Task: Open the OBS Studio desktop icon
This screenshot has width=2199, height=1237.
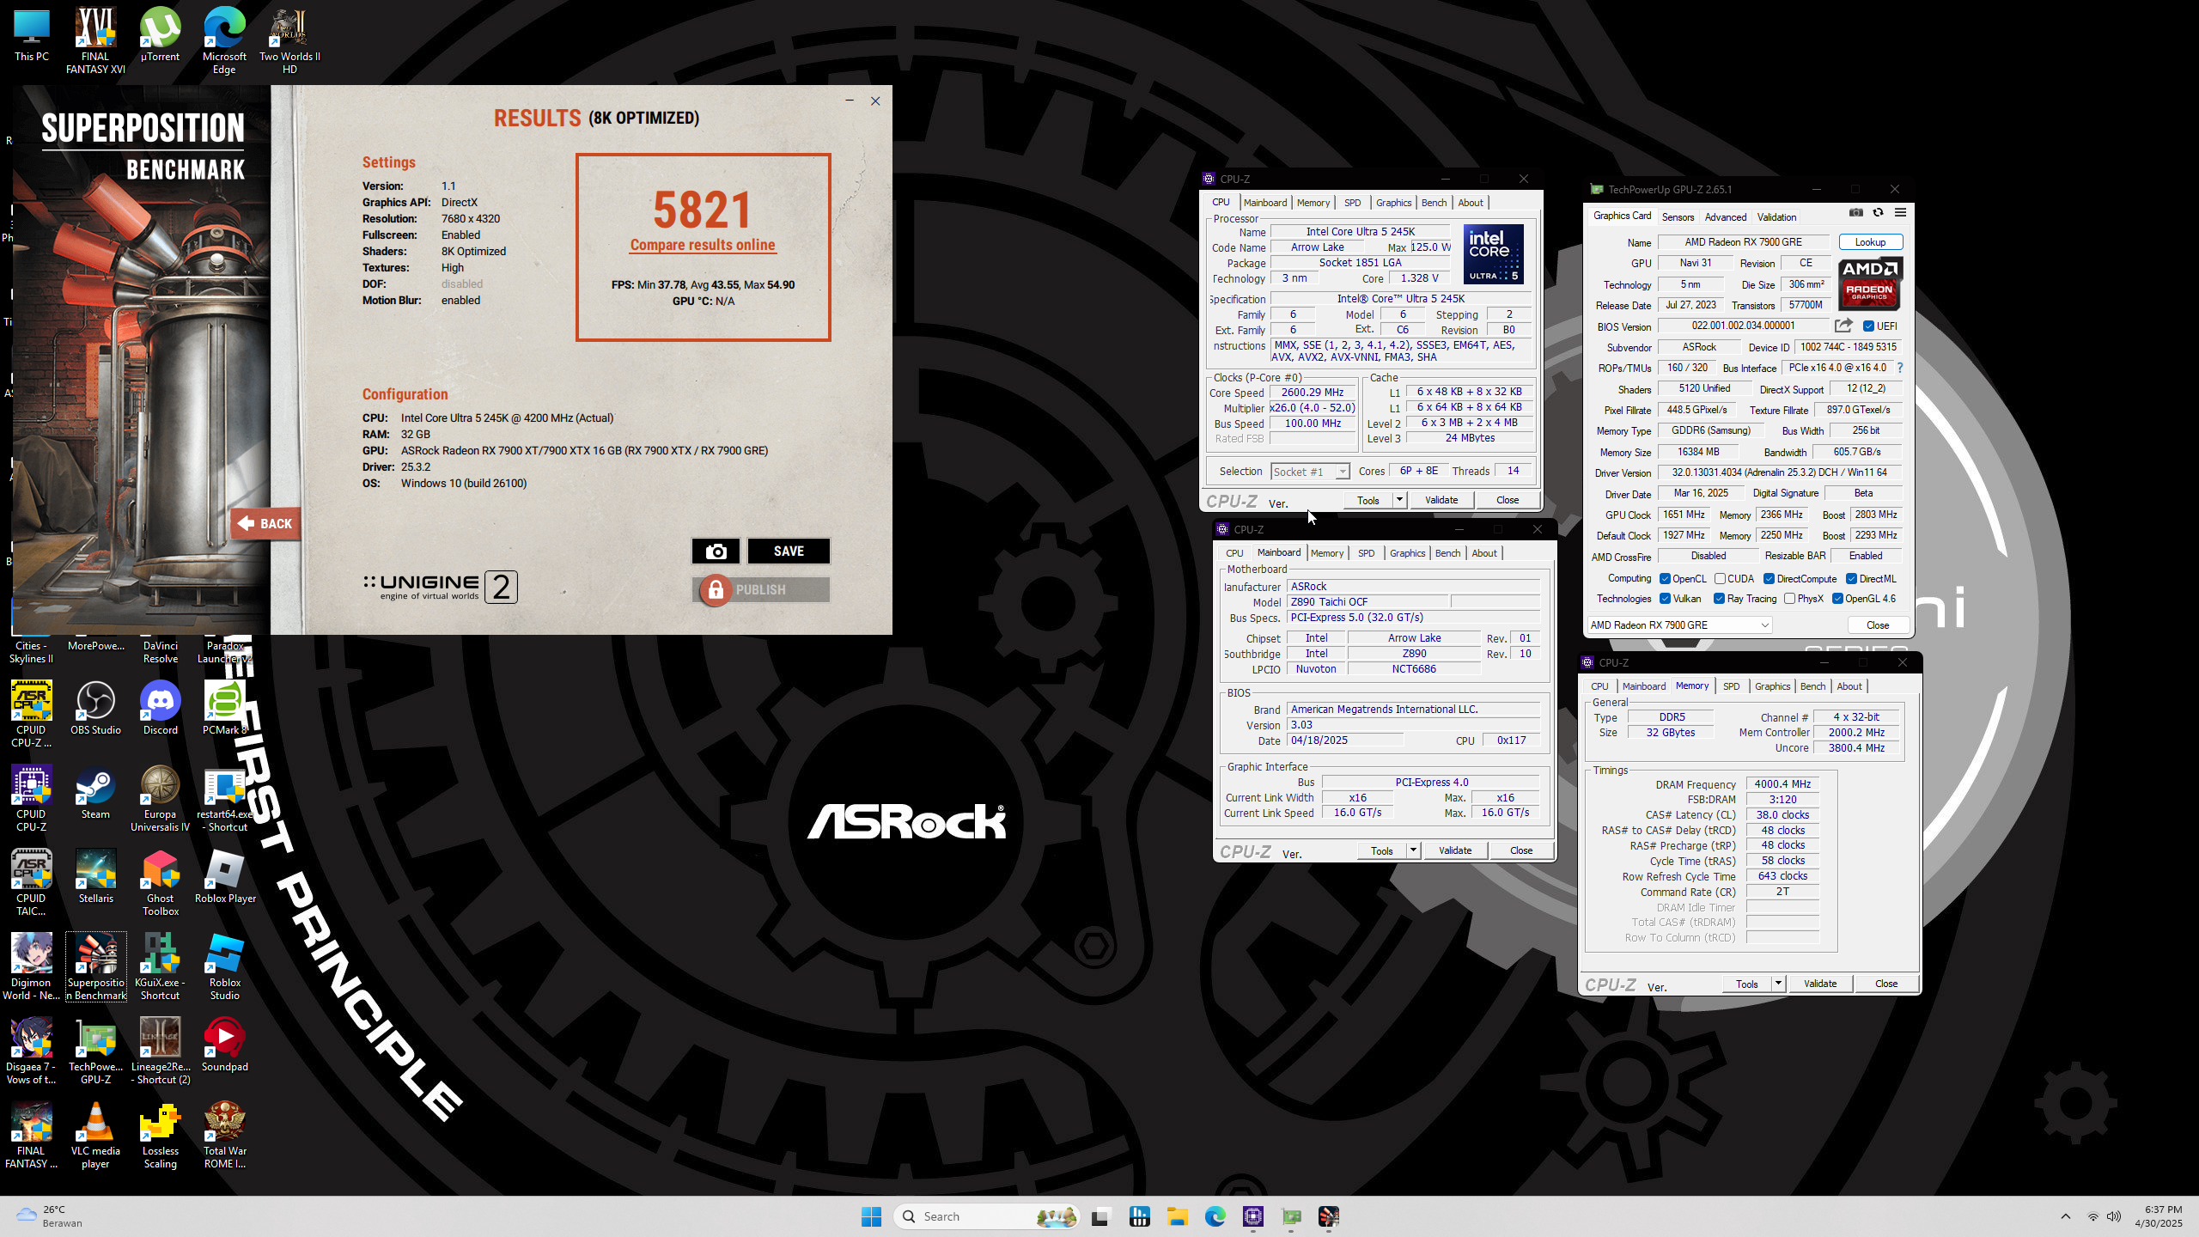Action: [95, 709]
